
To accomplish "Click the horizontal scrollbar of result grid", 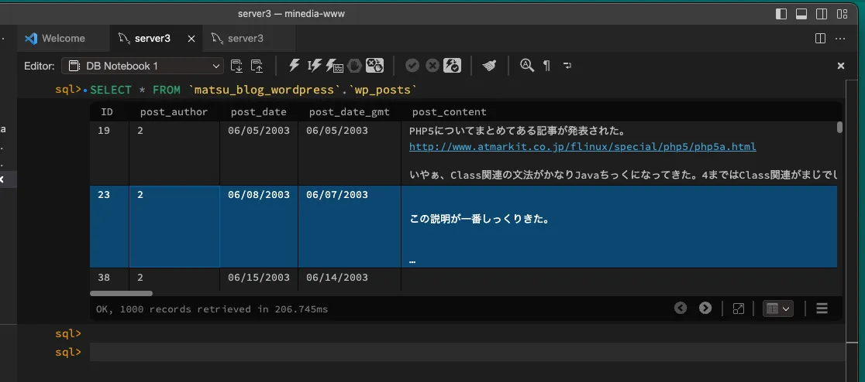I will coord(121,293).
